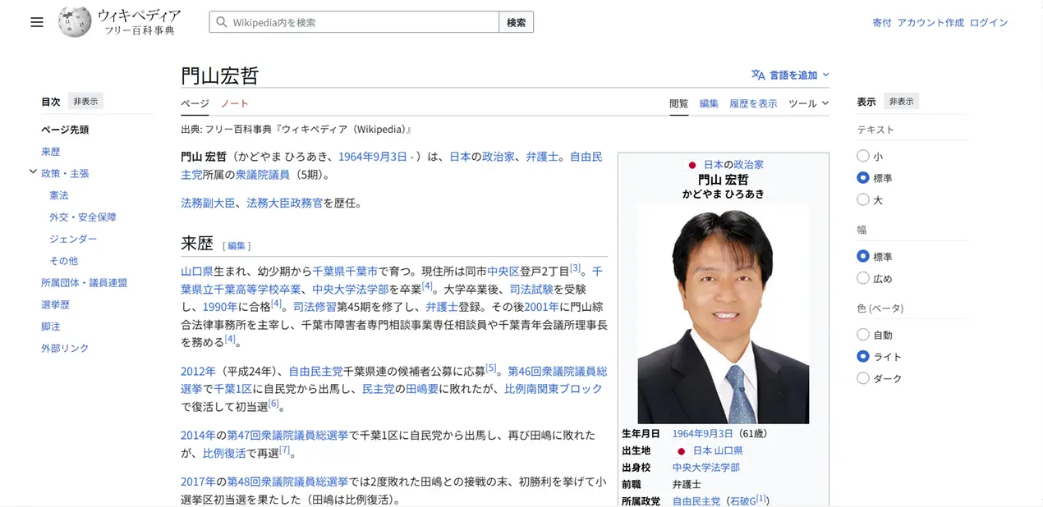This screenshot has width=1043, height=507.
Task: Click the language translate icon
Action: [757, 75]
